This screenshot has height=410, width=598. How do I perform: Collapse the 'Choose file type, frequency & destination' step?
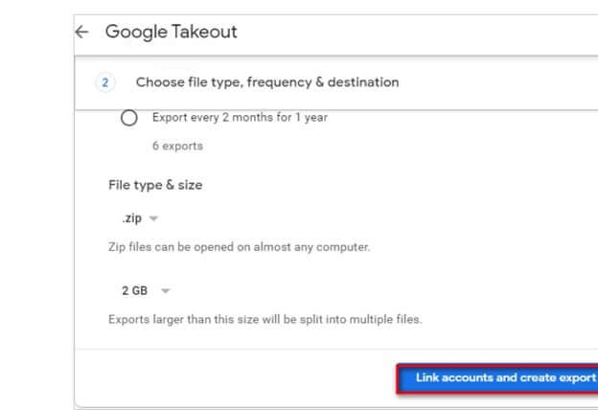(x=266, y=82)
